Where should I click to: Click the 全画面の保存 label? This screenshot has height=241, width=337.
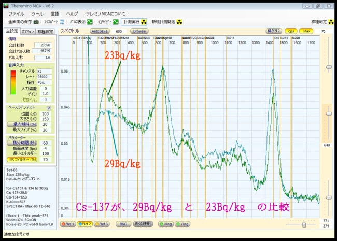[x=20, y=22]
